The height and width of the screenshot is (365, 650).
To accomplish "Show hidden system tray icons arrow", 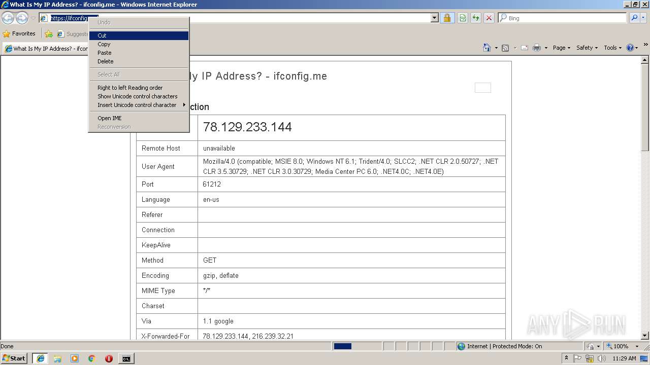I will (566, 358).
